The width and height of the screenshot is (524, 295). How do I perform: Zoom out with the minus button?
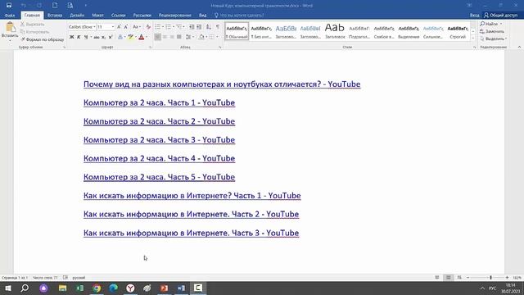(x=468, y=278)
